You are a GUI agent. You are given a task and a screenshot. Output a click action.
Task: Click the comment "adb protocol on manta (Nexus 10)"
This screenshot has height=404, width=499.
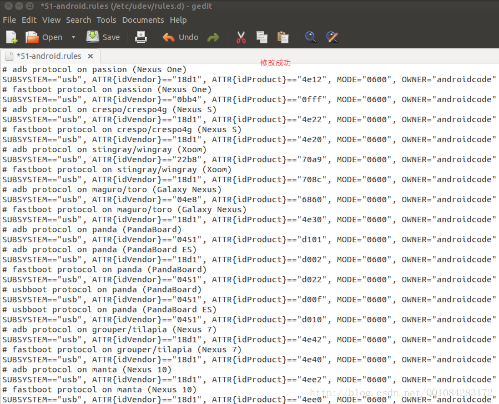[92, 370]
